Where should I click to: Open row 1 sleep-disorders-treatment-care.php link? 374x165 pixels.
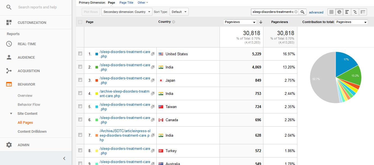click(125, 54)
